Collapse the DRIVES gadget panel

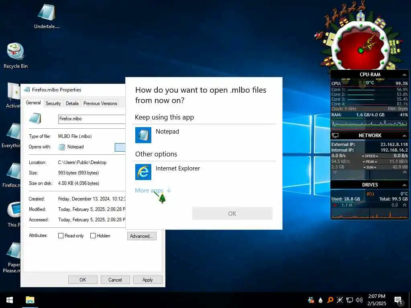(x=404, y=185)
